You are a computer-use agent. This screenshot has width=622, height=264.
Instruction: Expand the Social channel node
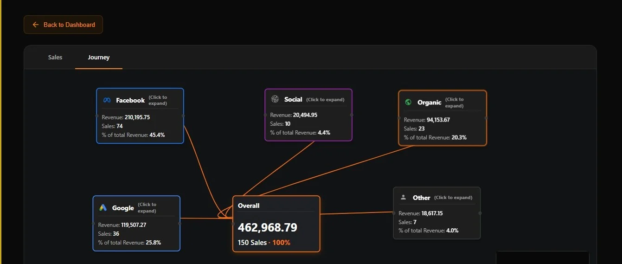(x=308, y=115)
